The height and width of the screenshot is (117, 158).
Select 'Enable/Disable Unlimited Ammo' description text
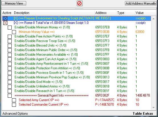tap(42, 86)
